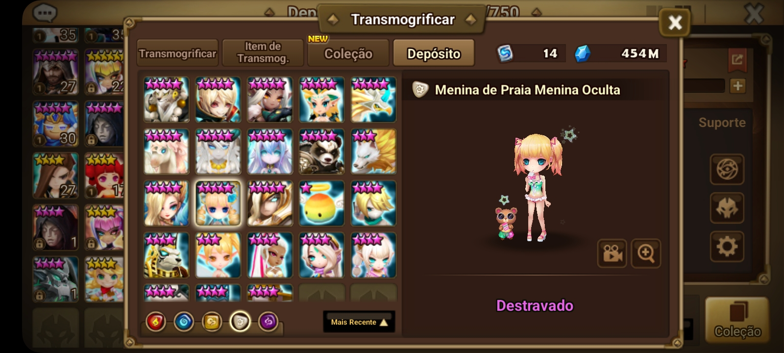Open the gear settings icon
Screen dimensions: 784x353
tap(727, 246)
